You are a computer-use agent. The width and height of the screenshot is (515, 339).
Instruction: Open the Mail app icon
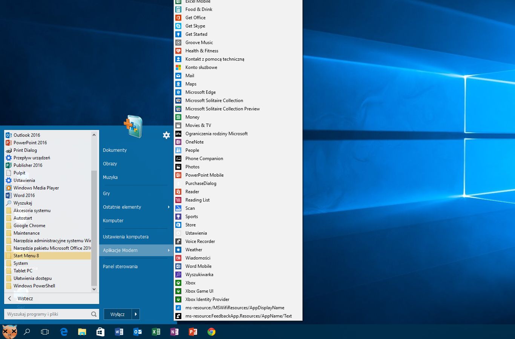coord(178,76)
